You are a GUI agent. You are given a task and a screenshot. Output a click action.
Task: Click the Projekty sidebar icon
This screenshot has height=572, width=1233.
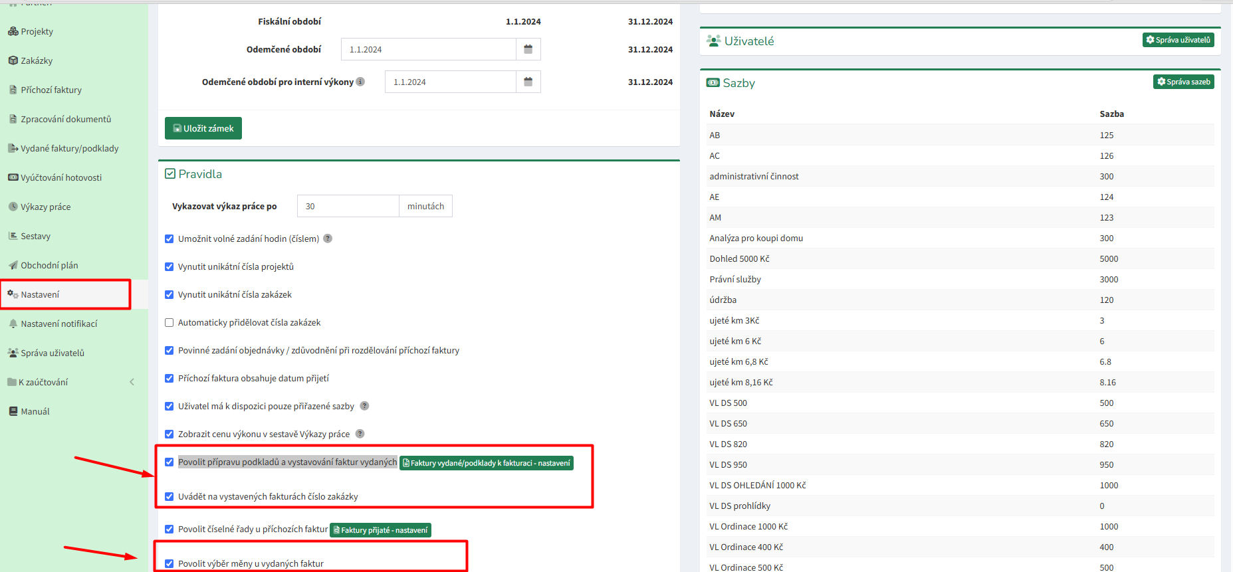pyautogui.click(x=13, y=31)
